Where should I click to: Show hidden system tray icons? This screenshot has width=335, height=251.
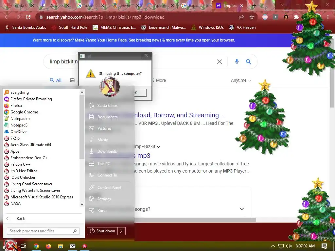(273, 246)
